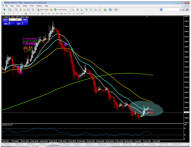Open the View menu
The height and width of the screenshot is (147, 191).
pos(12,6)
